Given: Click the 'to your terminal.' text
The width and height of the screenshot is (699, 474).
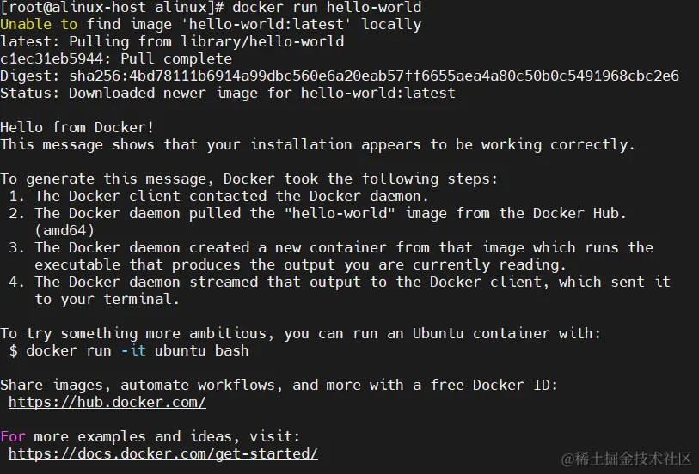Looking at the screenshot, I should point(107,299).
